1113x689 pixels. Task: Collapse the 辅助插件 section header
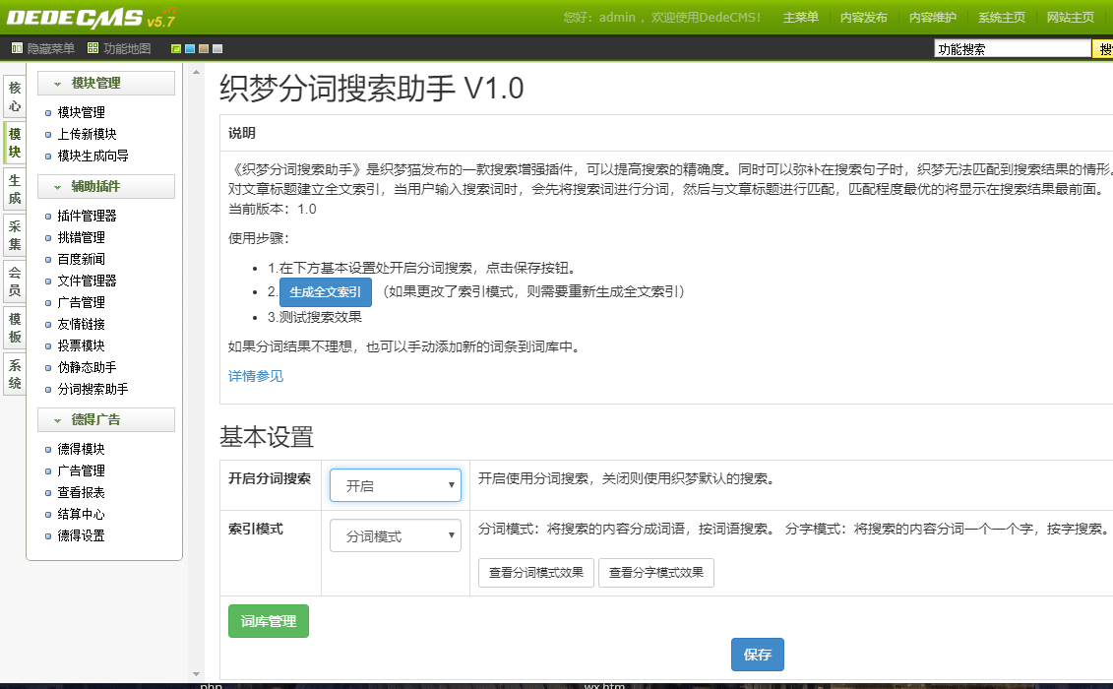click(x=105, y=186)
